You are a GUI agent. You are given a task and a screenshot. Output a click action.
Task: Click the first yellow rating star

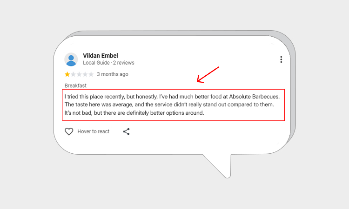pyautogui.click(x=67, y=74)
